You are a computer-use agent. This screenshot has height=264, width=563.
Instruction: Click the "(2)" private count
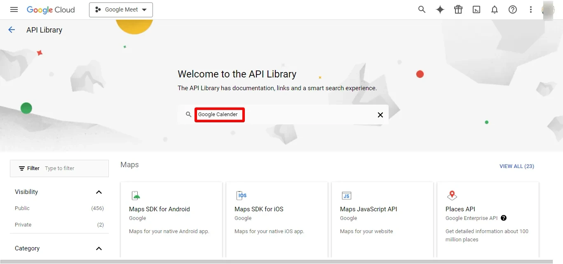(101, 225)
